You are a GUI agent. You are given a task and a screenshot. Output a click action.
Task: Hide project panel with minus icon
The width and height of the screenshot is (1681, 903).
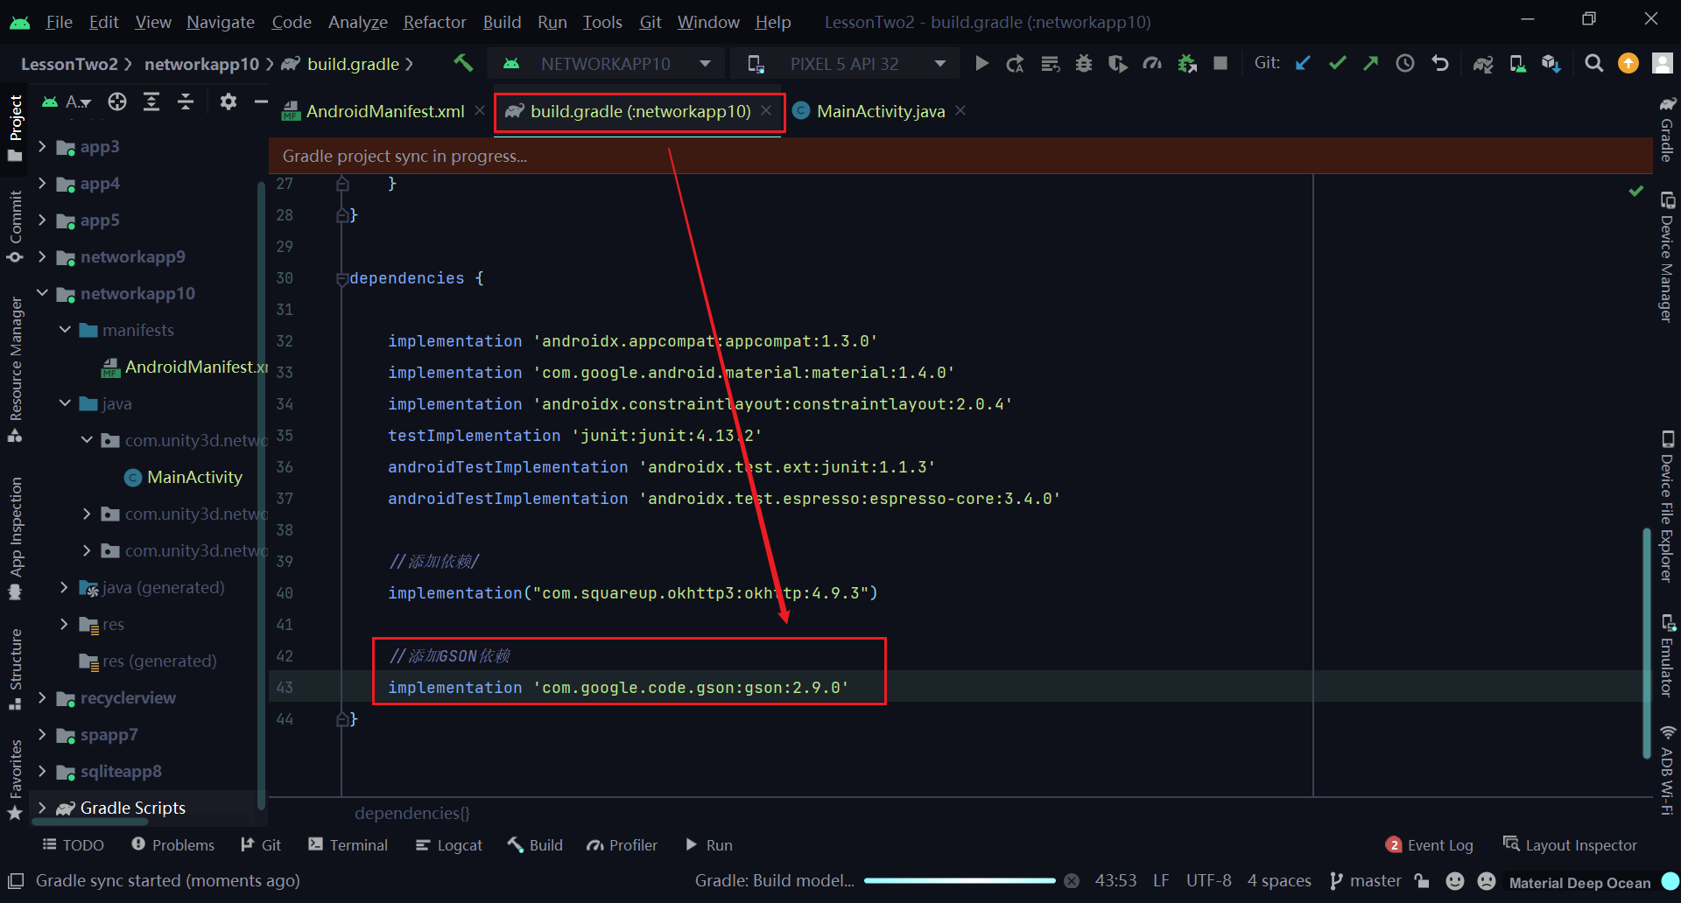tap(261, 102)
